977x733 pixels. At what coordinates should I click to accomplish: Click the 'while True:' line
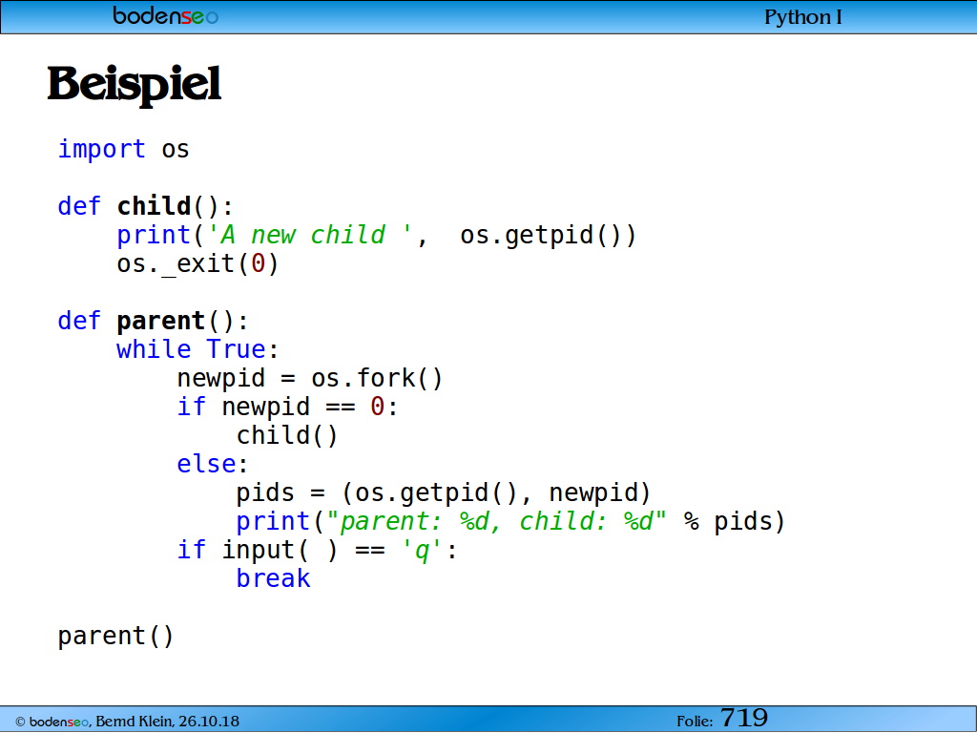click(197, 349)
